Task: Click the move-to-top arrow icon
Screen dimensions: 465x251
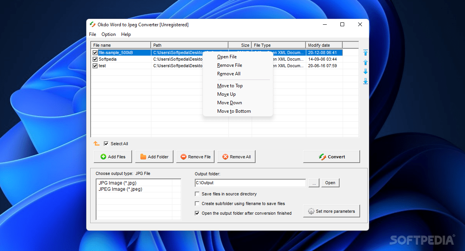Action: [x=365, y=53]
